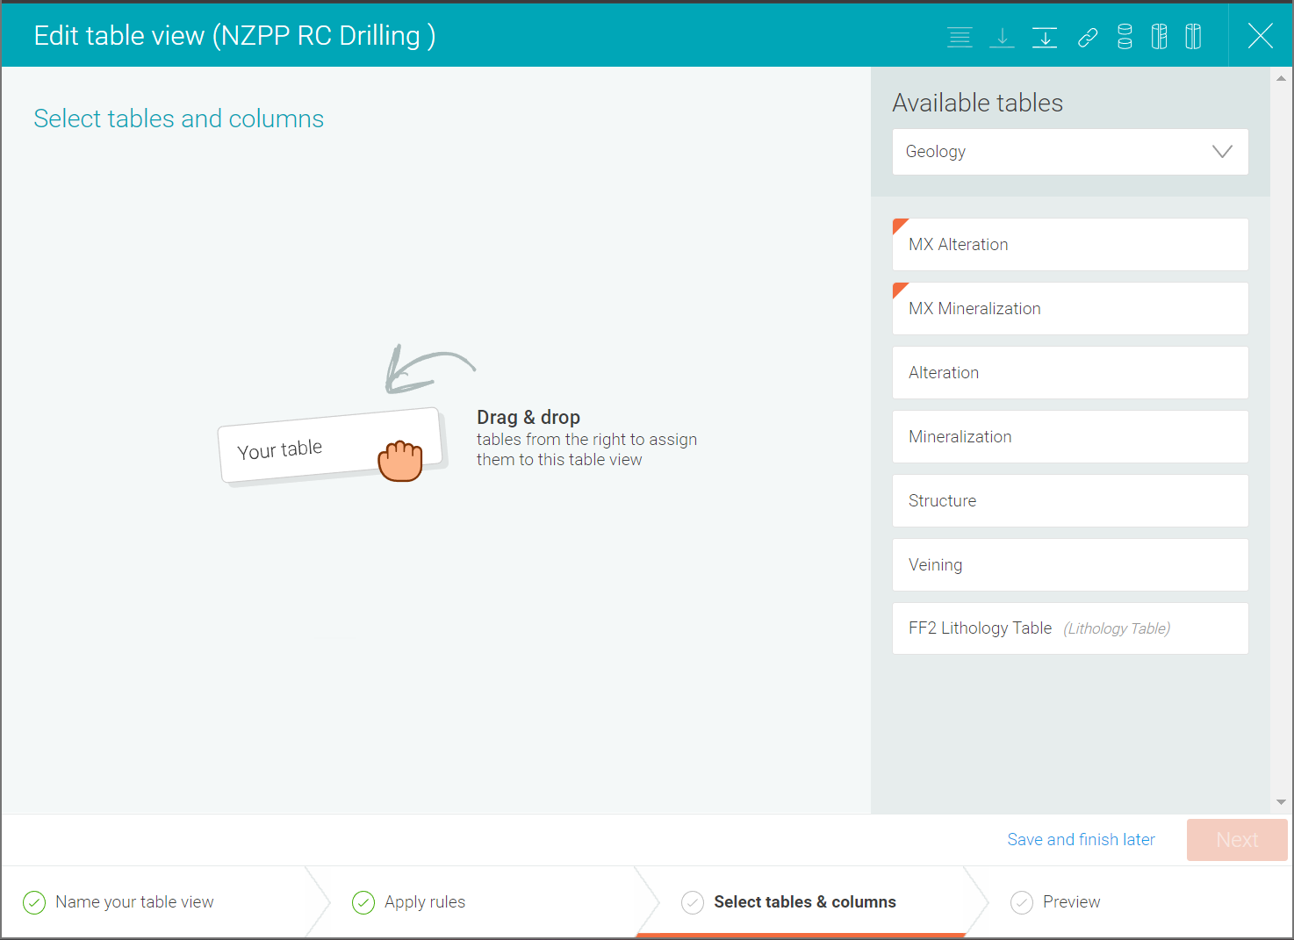The image size is (1294, 940).
Task: Click the horizontal lines list icon in header
Action: (960, 37)
